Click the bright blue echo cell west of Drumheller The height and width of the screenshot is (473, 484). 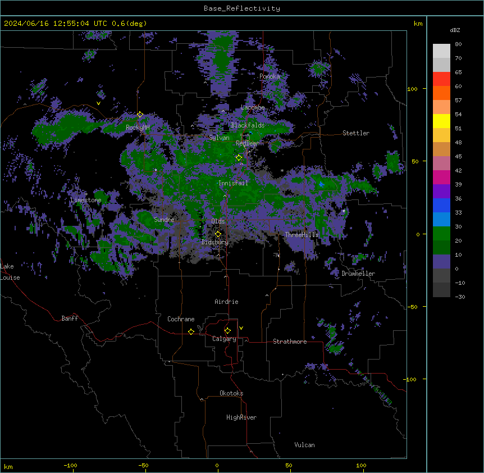[x=321, y=184]
